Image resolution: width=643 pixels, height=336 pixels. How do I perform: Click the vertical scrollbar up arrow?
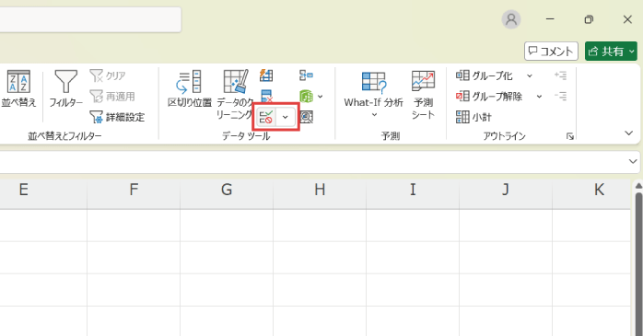point(638,186)
